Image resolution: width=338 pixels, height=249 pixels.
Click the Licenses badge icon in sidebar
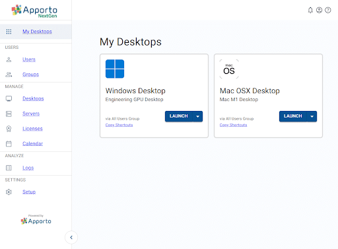click(9, 129)
